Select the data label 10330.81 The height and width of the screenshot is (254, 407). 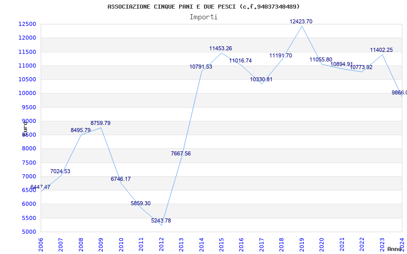click(261, 79)
